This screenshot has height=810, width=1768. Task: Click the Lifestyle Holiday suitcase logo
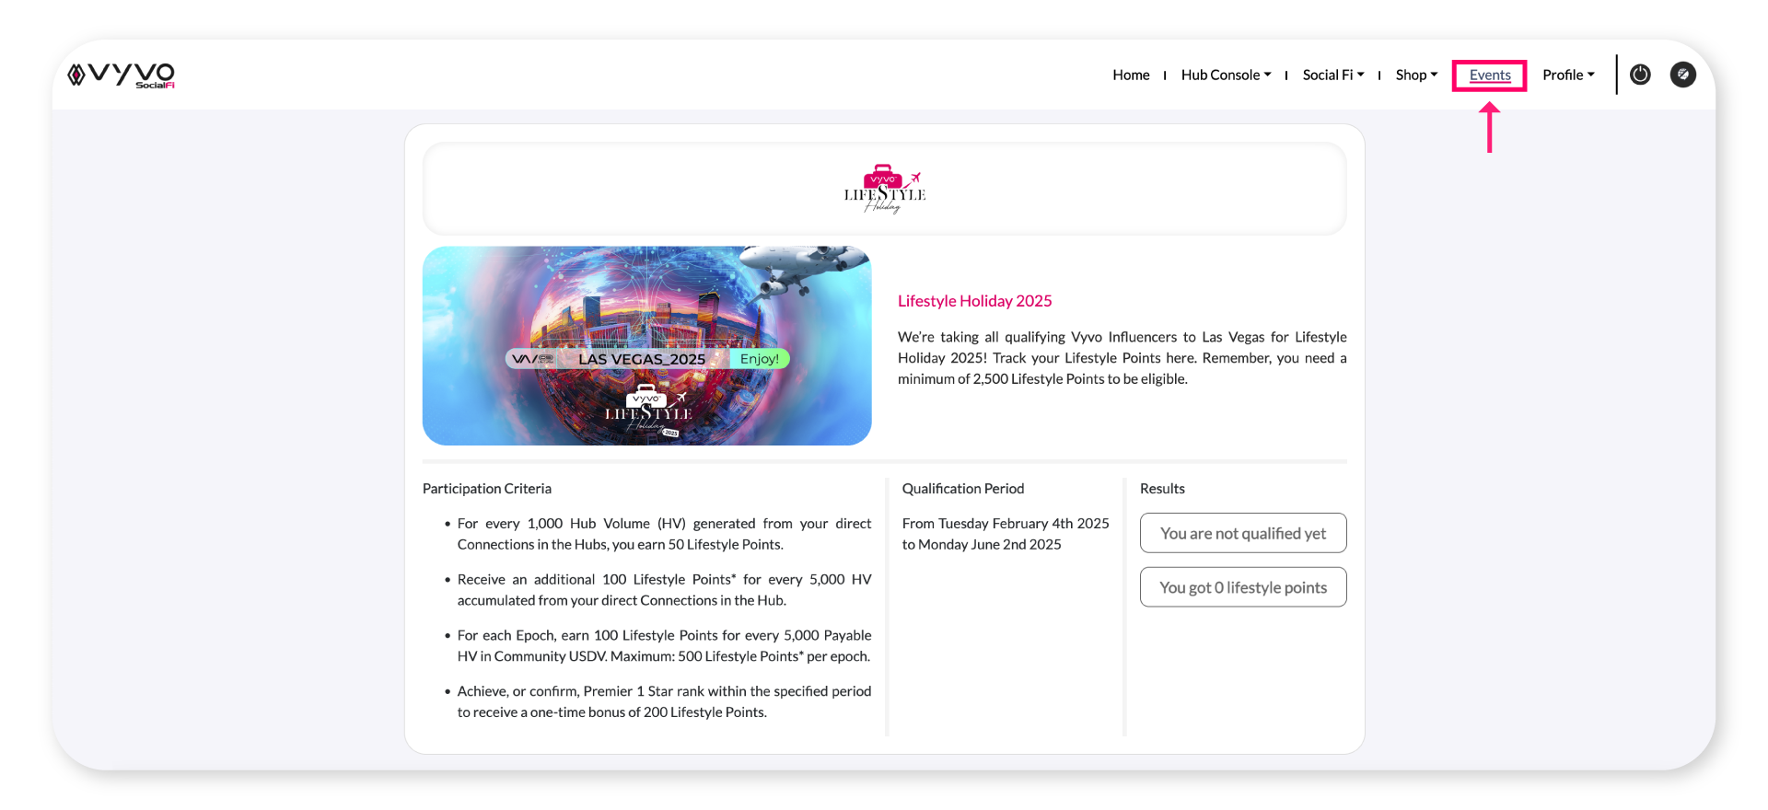point(884,189)
